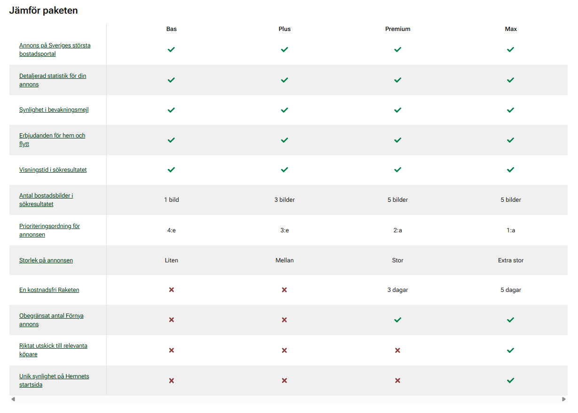The width and height of the screenshot is (578, 413).
Task: Click the red cross for Riktat utskick under Premium
Action: [x=398, y=350]
